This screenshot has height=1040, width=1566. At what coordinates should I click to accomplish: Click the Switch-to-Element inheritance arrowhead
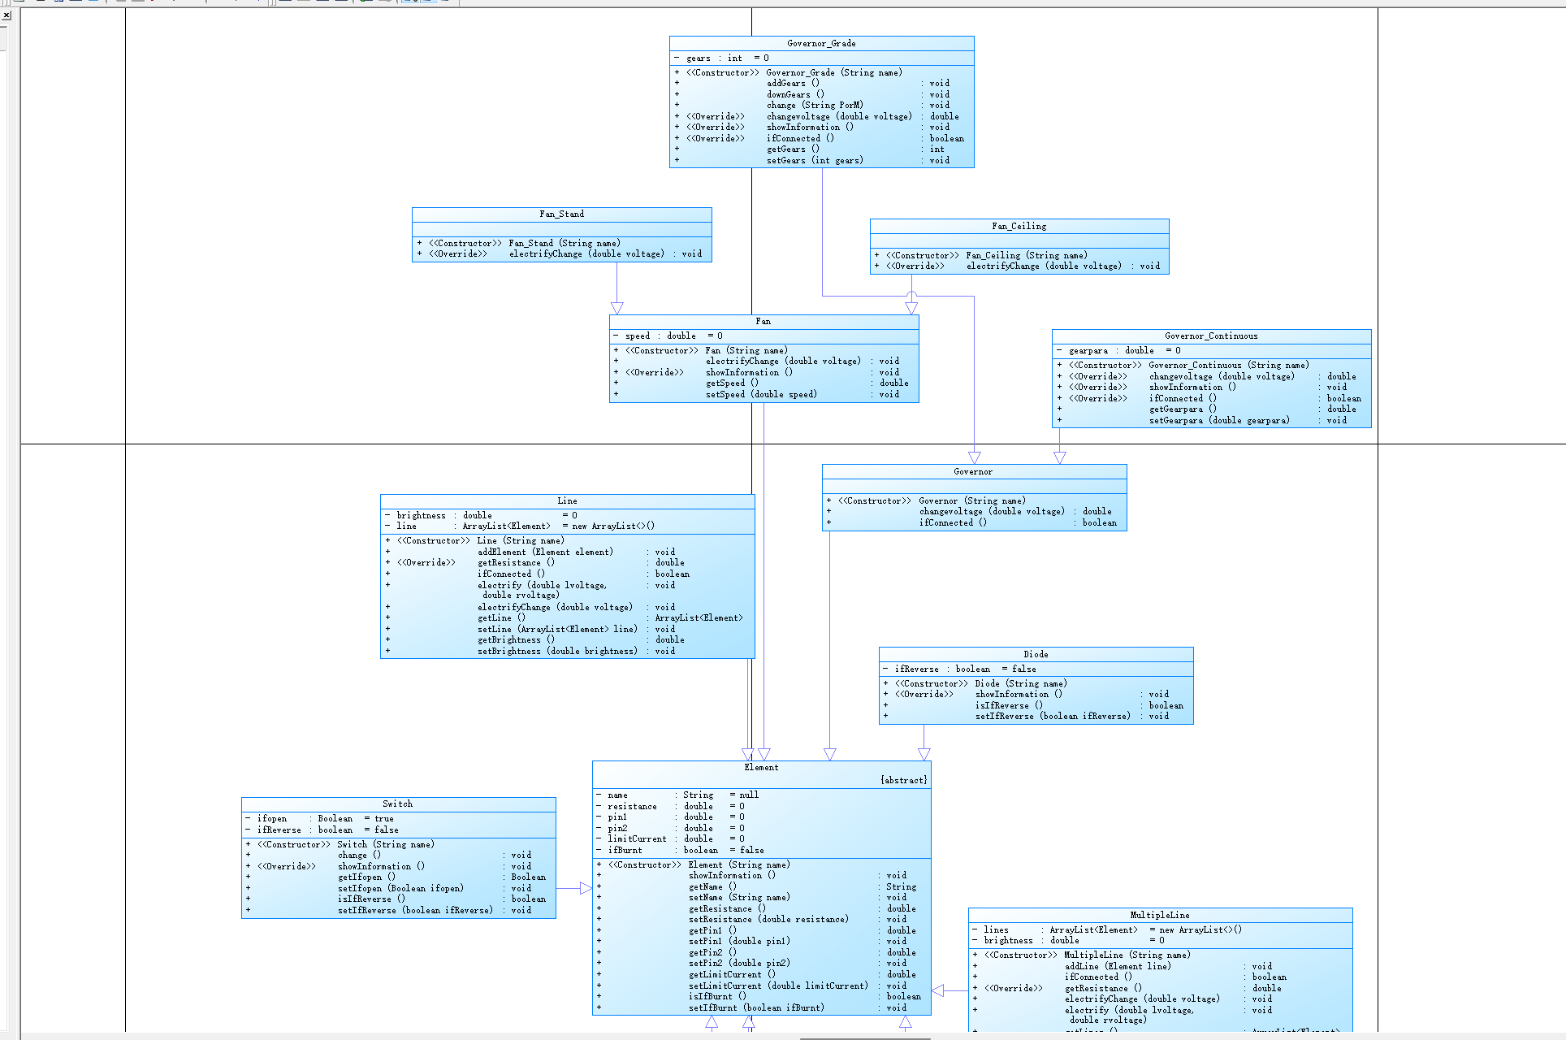tap(586, 889)
